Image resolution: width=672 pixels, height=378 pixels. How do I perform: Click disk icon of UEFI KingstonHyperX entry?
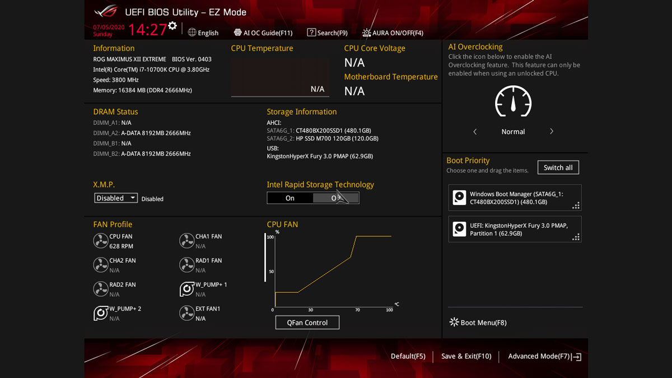[x=459, y=229]
